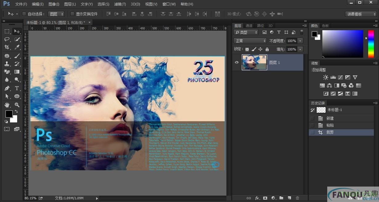Reset default foreground and background colors
This screenshot has height=202, width=379.
pyautogui.click(x=6, y=122)
